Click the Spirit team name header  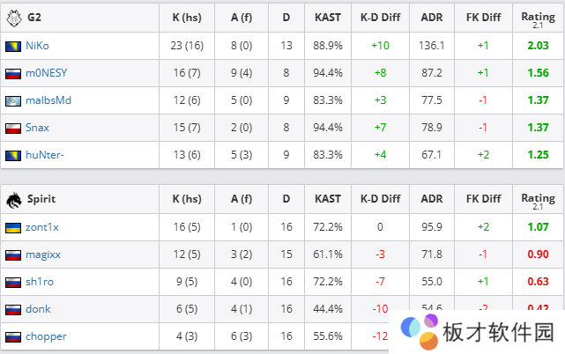click(41, 199)
